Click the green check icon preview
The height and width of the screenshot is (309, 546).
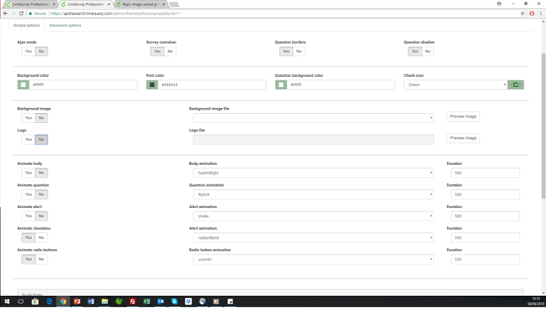(x=515, y=85)
